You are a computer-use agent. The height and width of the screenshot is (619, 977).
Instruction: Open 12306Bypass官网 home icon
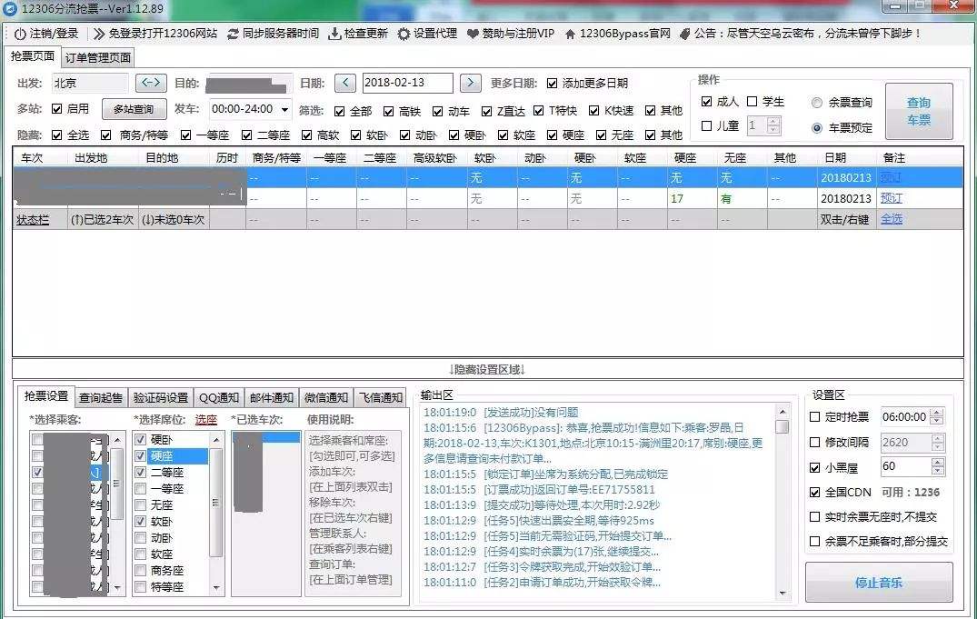pos(570,34)
